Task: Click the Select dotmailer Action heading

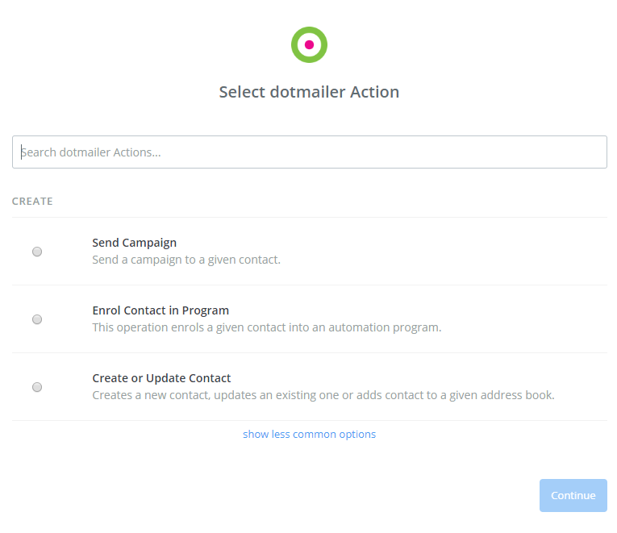Action: coord(309,92)
